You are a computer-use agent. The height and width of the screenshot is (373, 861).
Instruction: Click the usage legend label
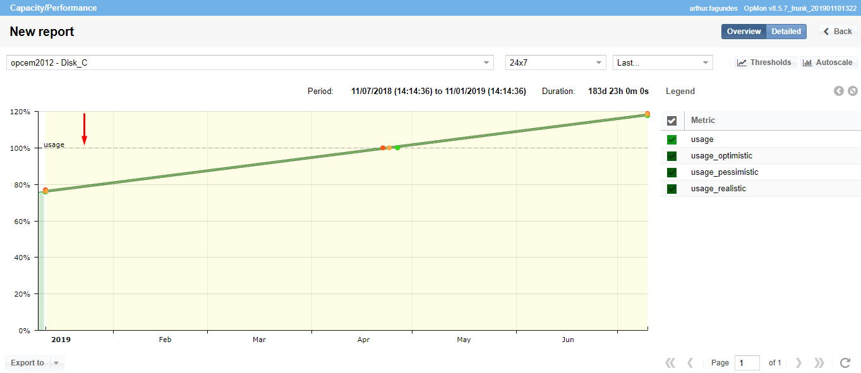tap(702, 139)
